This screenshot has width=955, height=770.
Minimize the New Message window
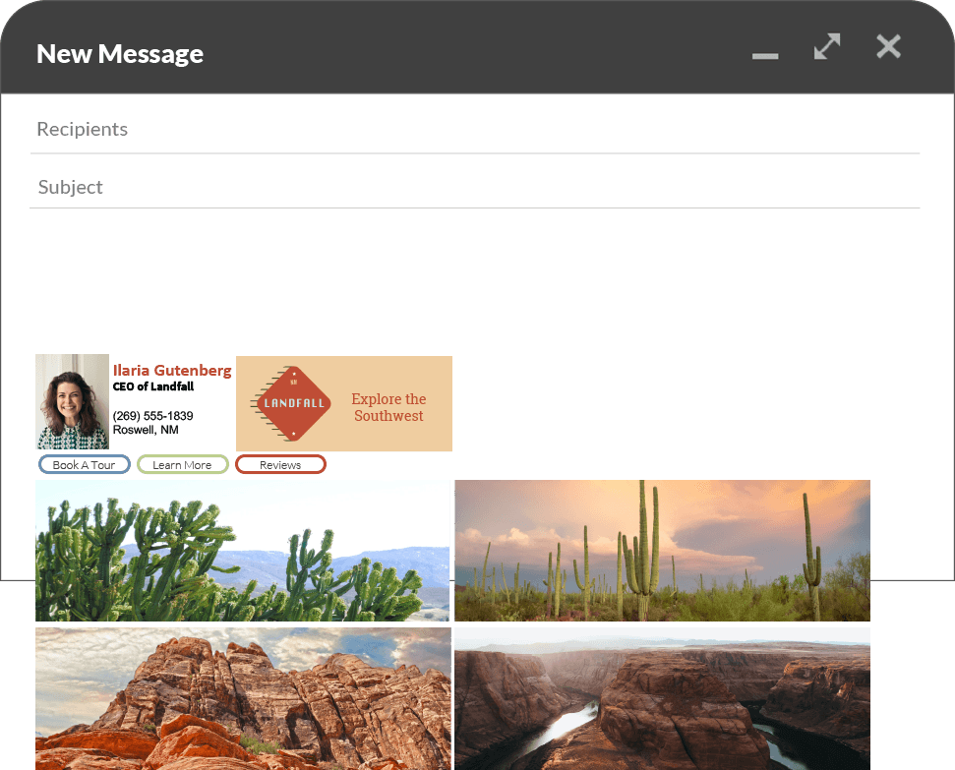point(765,55)
